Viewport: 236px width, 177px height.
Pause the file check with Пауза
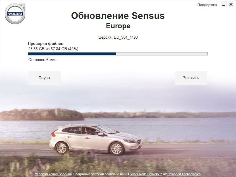click(x=44, y=78)
